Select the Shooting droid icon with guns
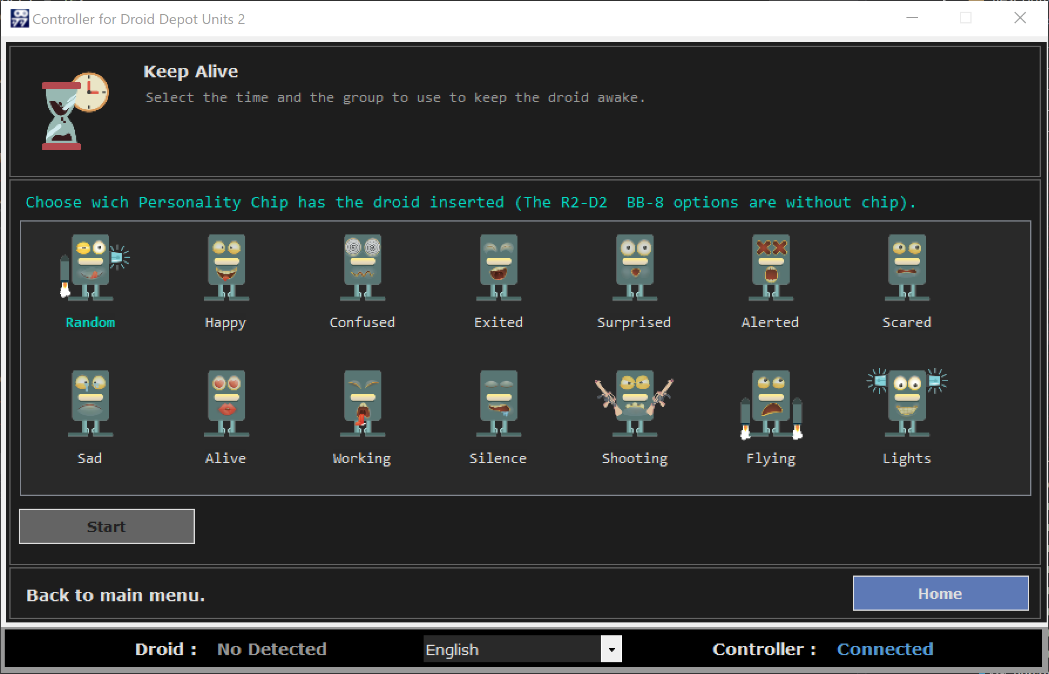Viewport: 1049px width, 674px height. (x=635, y=403)
